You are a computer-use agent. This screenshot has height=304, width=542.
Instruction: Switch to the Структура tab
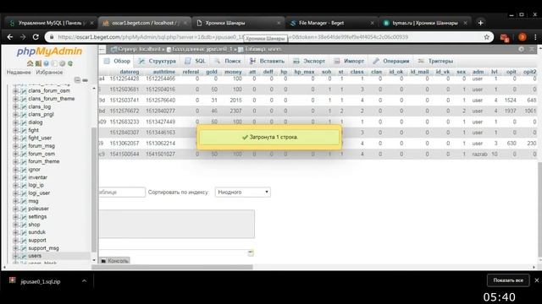158,61
